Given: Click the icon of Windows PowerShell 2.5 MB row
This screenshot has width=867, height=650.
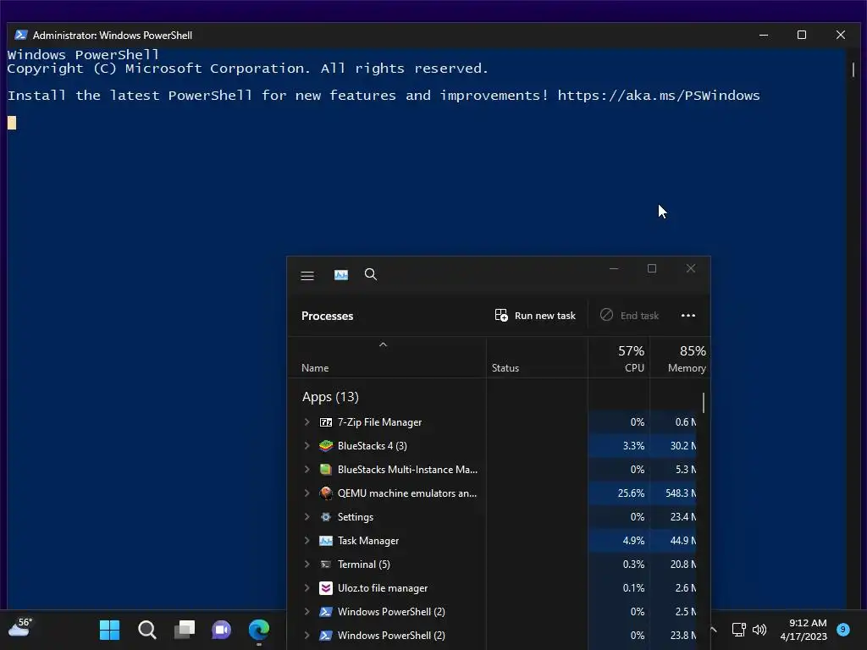Looking at the screenshot, I should pos(326,612).
